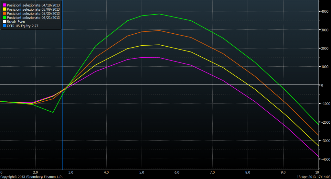Click the 5.0 label on the x-axis
This screenshot has width=331, height=179.
tap(142, 172)
